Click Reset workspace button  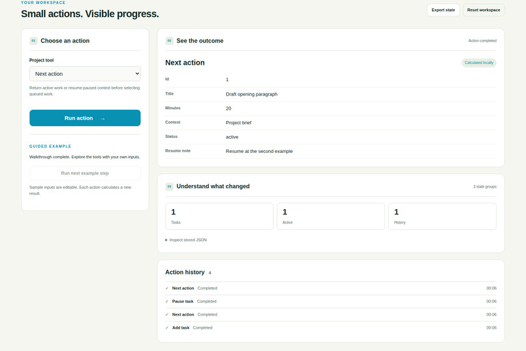point(484,10)
